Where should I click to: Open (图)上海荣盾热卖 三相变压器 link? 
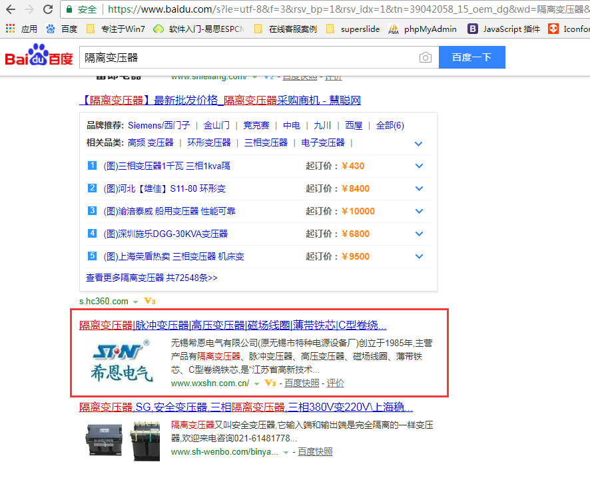point(174,256)
